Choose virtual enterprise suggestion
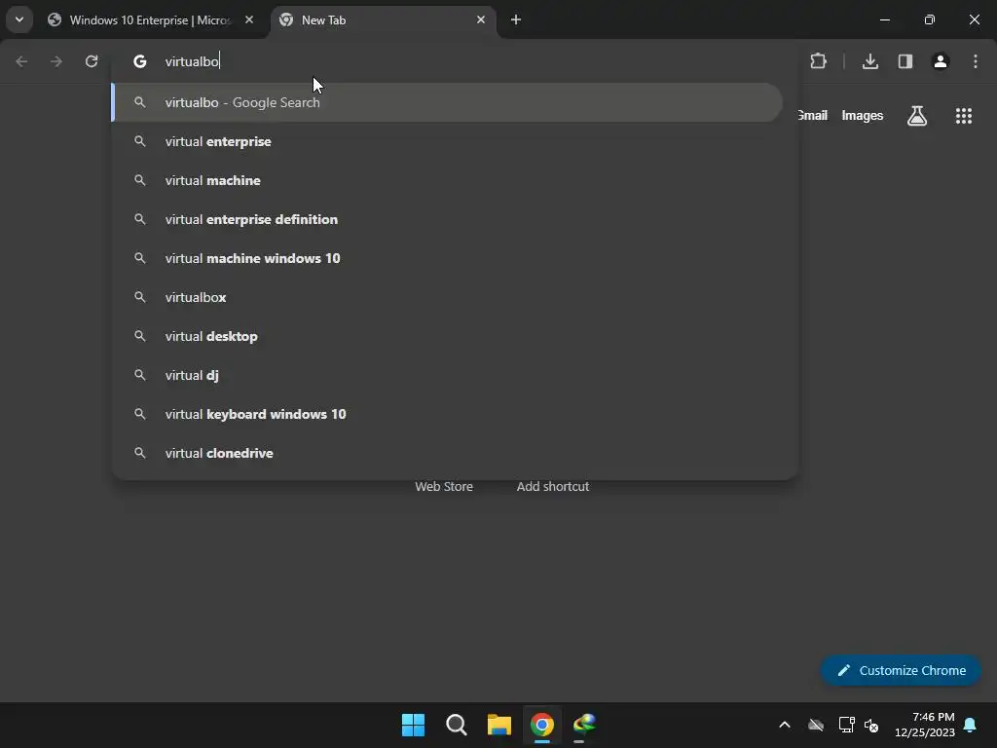 point(447,141)
